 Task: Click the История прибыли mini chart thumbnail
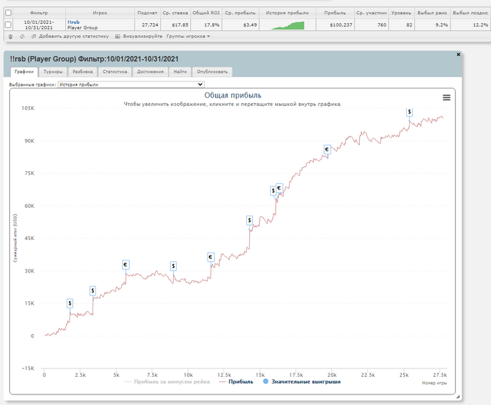(288, 25)
